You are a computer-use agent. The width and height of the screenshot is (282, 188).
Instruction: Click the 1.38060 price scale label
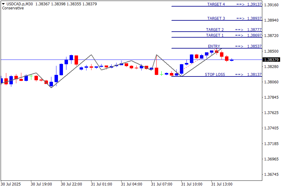(271, 82)
